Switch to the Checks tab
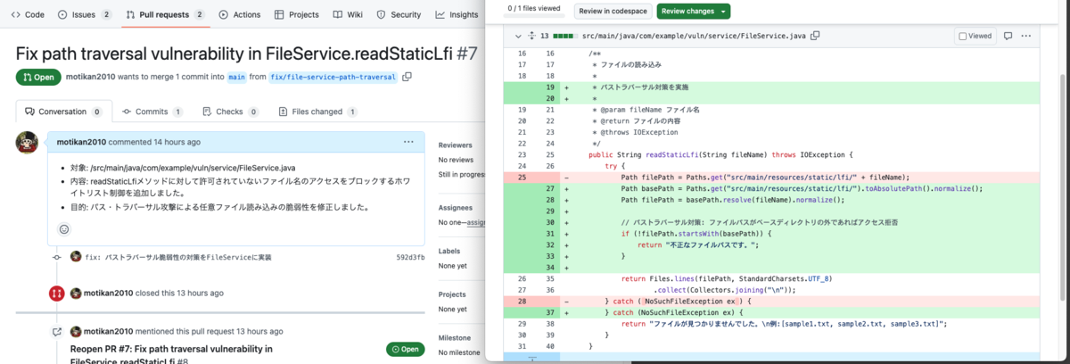1070x364 pixels. coord(231,112)
